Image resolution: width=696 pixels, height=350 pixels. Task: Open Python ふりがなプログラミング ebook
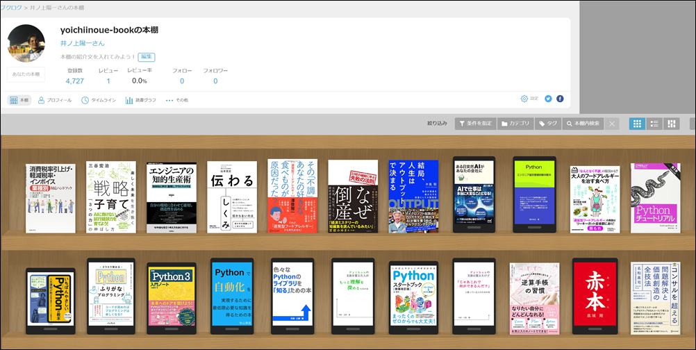click(111, 296)
